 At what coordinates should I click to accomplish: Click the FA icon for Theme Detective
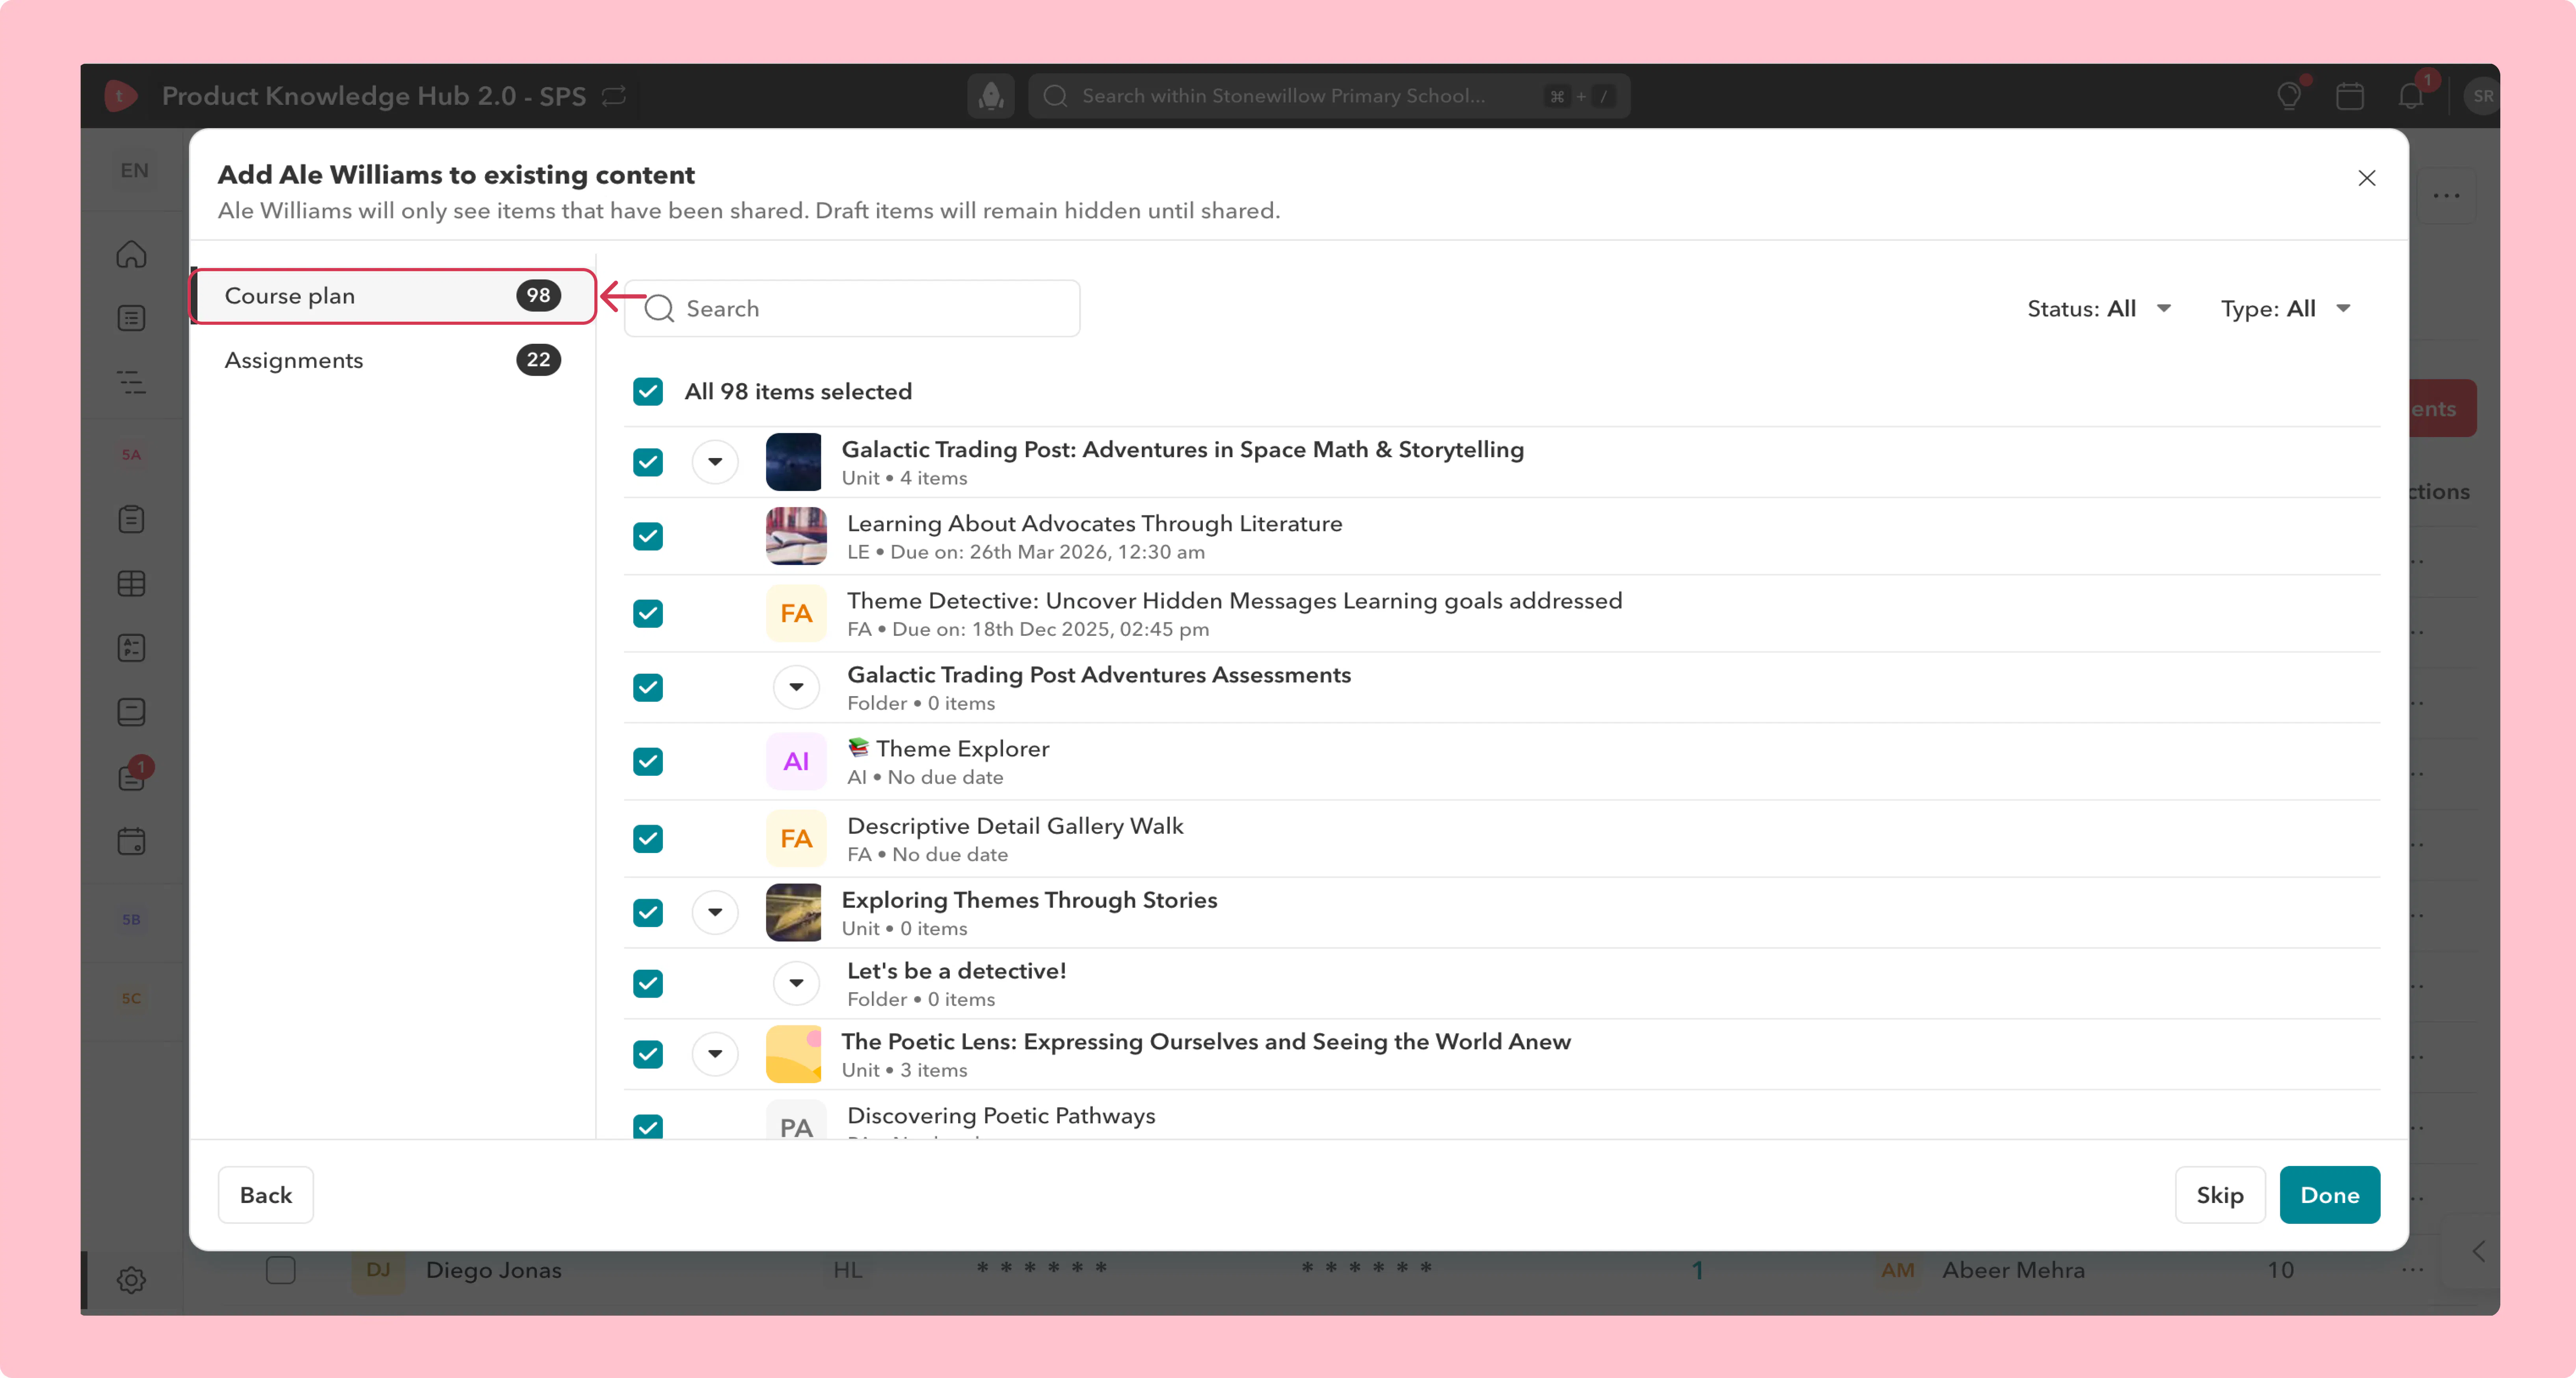[796, 613]
